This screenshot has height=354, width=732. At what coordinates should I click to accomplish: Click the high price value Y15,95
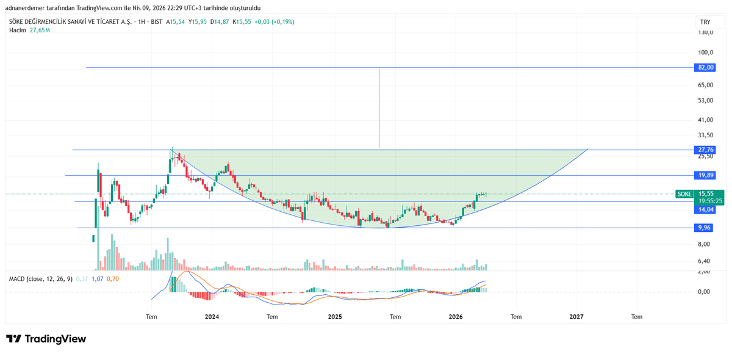click(x=198, y=21)
